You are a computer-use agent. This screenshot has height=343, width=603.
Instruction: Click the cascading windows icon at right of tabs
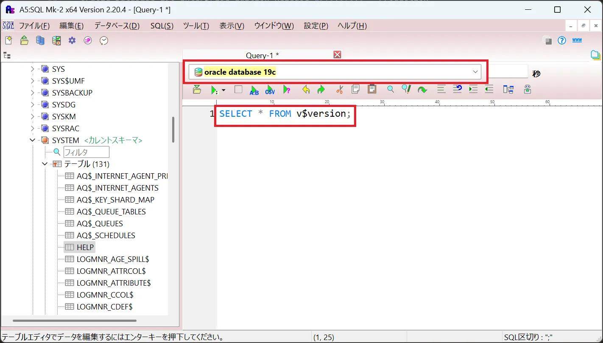[596, 55]
